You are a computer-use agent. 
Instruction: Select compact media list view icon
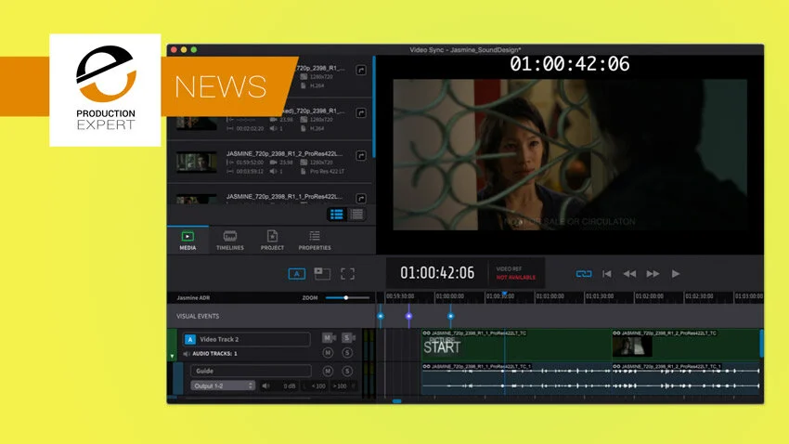tap(356, 215)
